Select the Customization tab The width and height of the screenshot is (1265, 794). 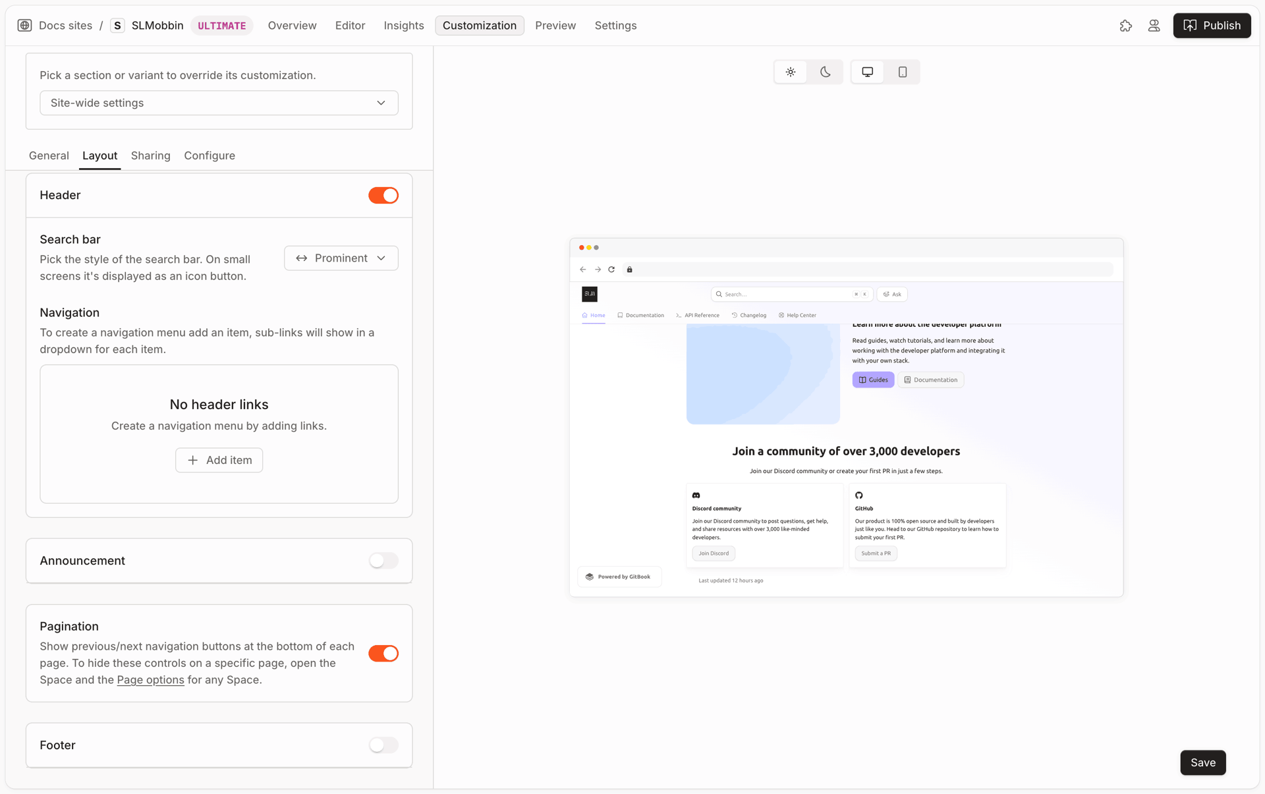(479, 25)
